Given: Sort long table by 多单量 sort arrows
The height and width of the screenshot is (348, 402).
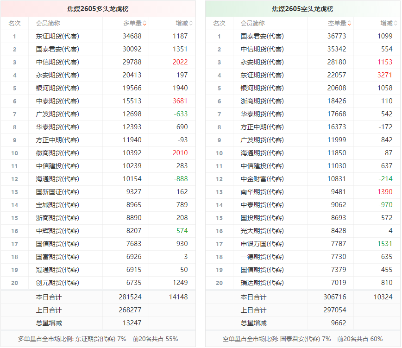Looking at the screenshot, I should (144, 23).
